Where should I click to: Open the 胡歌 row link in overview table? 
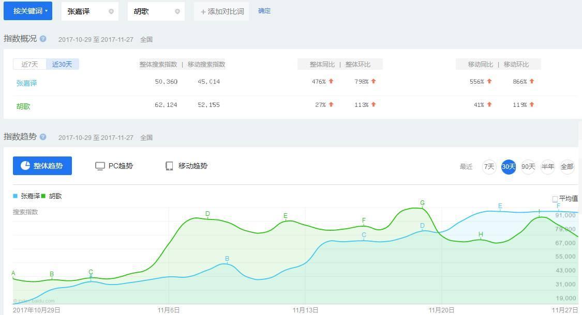(x=23, y=106)
